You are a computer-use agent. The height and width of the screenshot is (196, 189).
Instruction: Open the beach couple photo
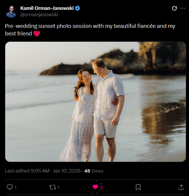[95, 102]
